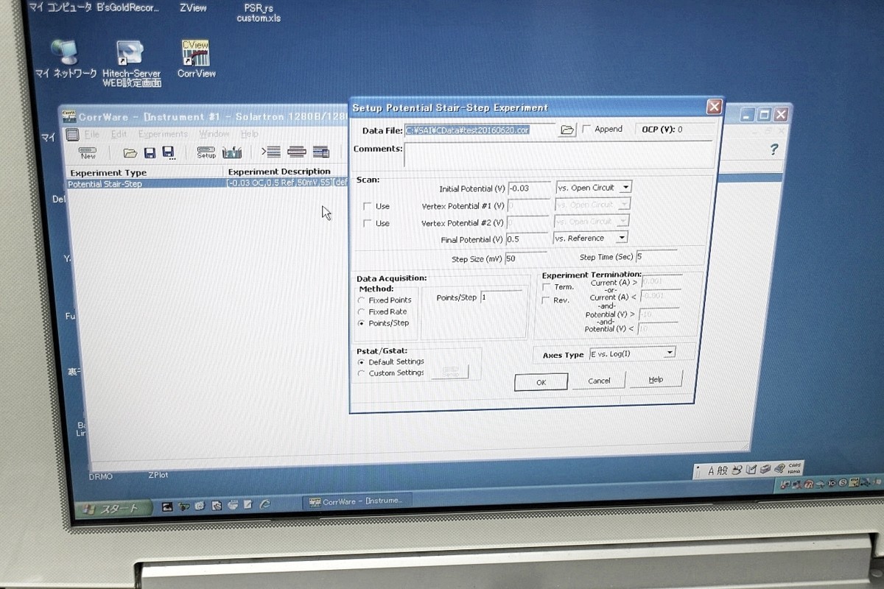Screen dimensions: 884x589
Task: Tick the Append checkbox
Action: (x=586, y=130)
